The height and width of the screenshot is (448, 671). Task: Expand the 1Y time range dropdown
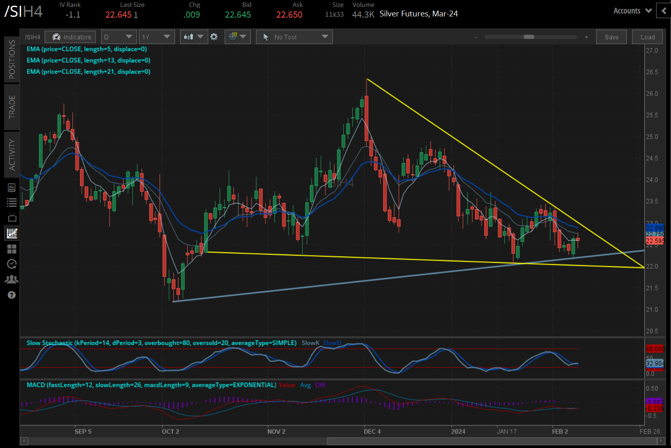(x=156, y=37)
